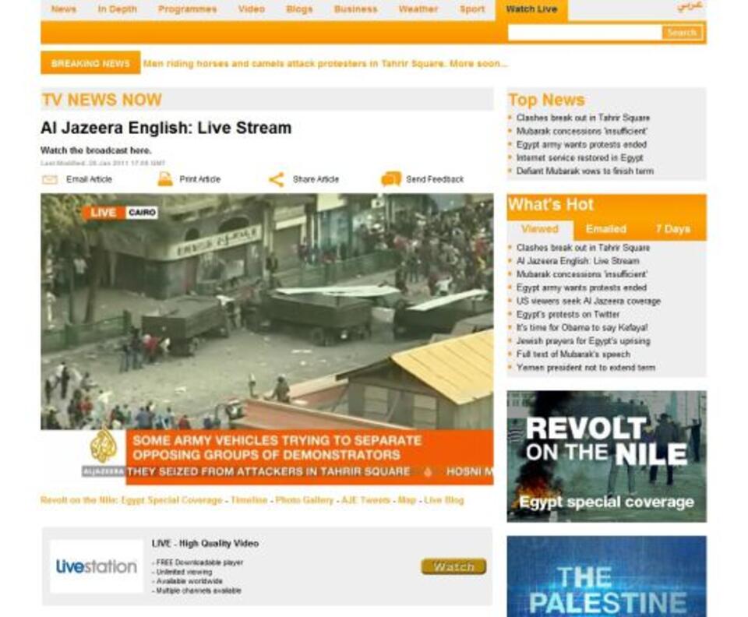Select Programmes in the top navigation
The width and height of the screenshot is (748, 617).
(187, 9)
